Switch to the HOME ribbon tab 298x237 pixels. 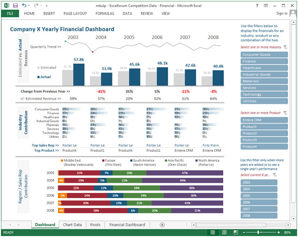(x=29, y=13)
